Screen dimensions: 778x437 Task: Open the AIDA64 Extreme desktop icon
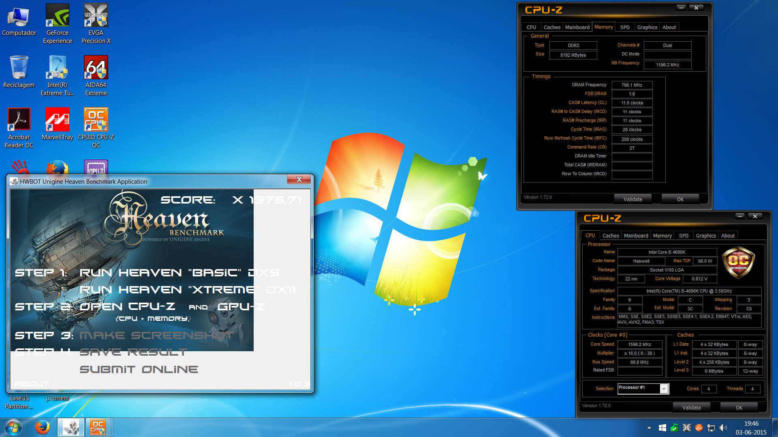[96, 76]
